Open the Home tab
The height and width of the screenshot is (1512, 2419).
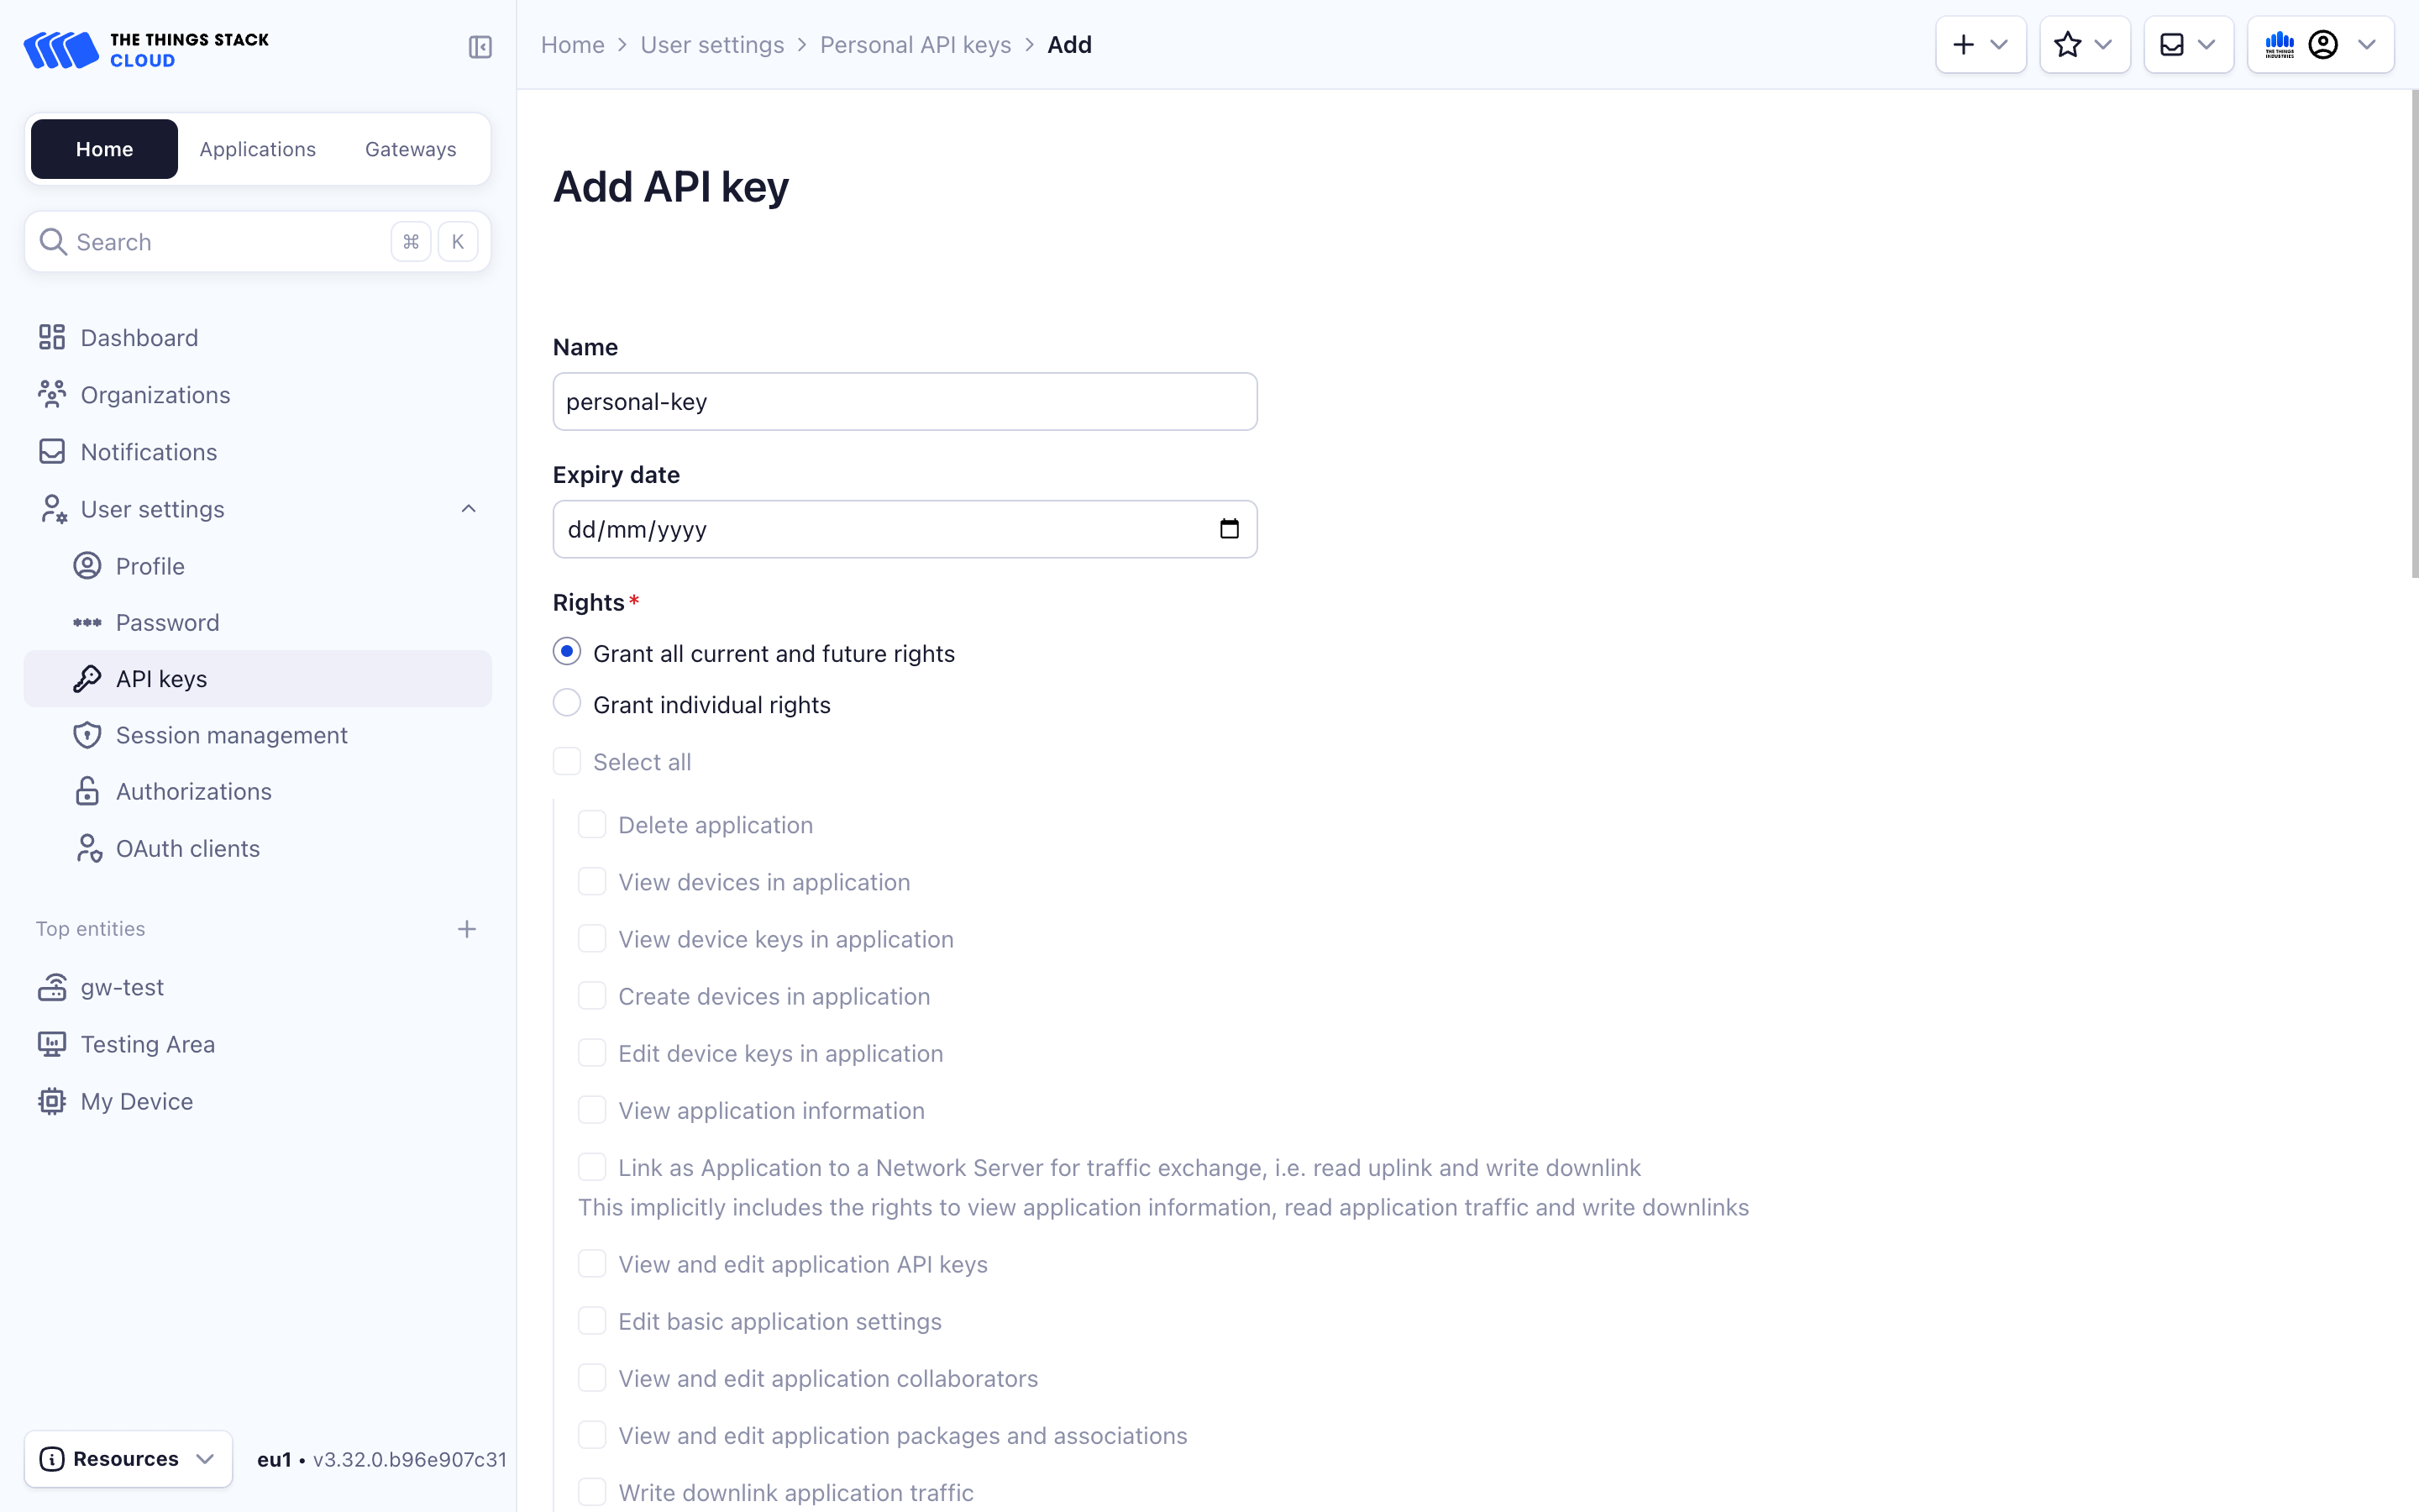click(102, 146)
